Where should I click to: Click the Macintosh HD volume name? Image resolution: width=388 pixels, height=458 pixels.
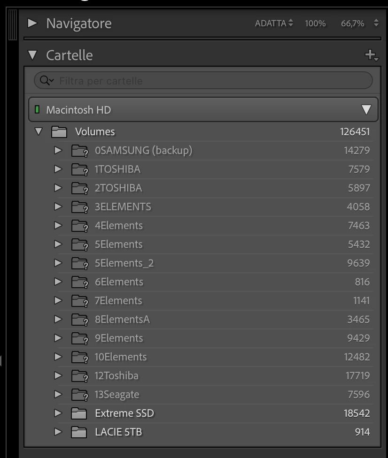pyautogui.click(x=78, y=110)
